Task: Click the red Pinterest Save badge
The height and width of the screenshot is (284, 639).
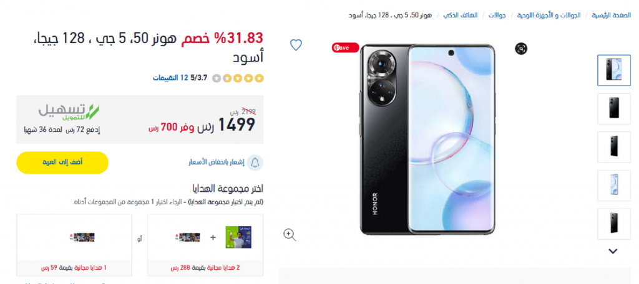Action: (x=345, y=47)
